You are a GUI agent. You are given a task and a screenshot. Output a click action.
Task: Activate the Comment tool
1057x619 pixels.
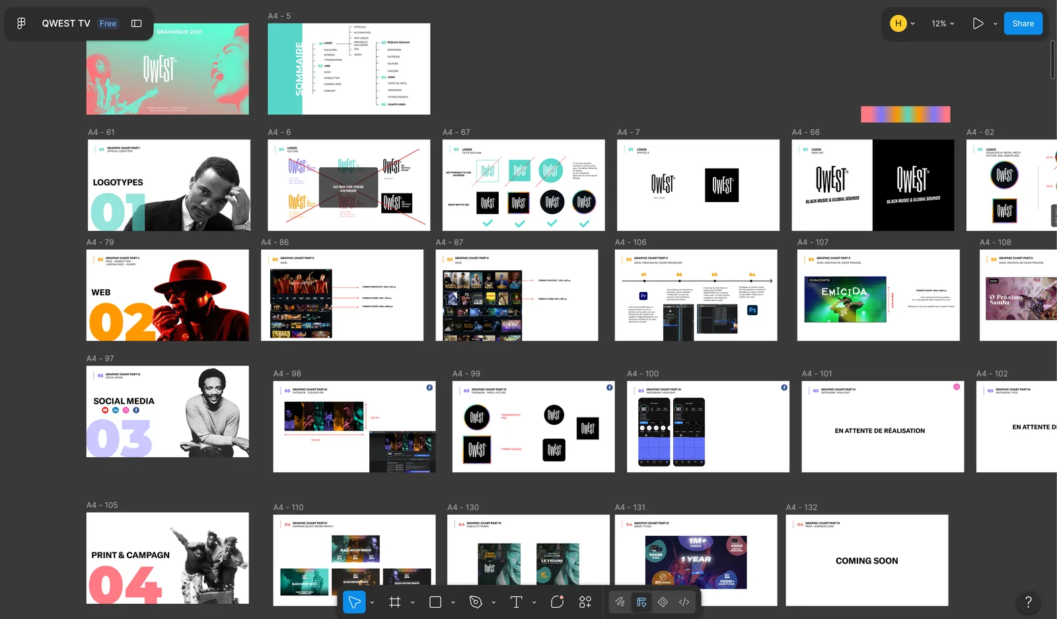(557, 602)
